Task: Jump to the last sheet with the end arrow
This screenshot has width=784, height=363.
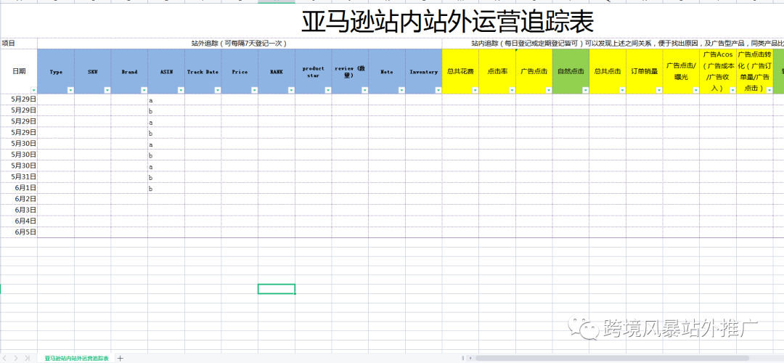Action: click(27, 358)
